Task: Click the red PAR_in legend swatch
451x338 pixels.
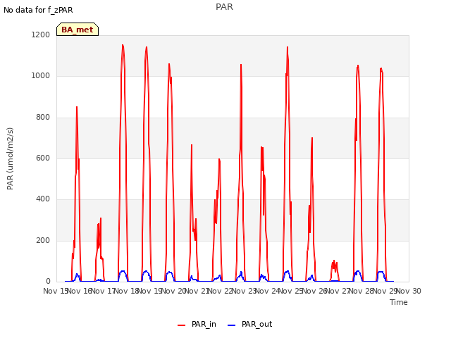Action: coord(182,325)
